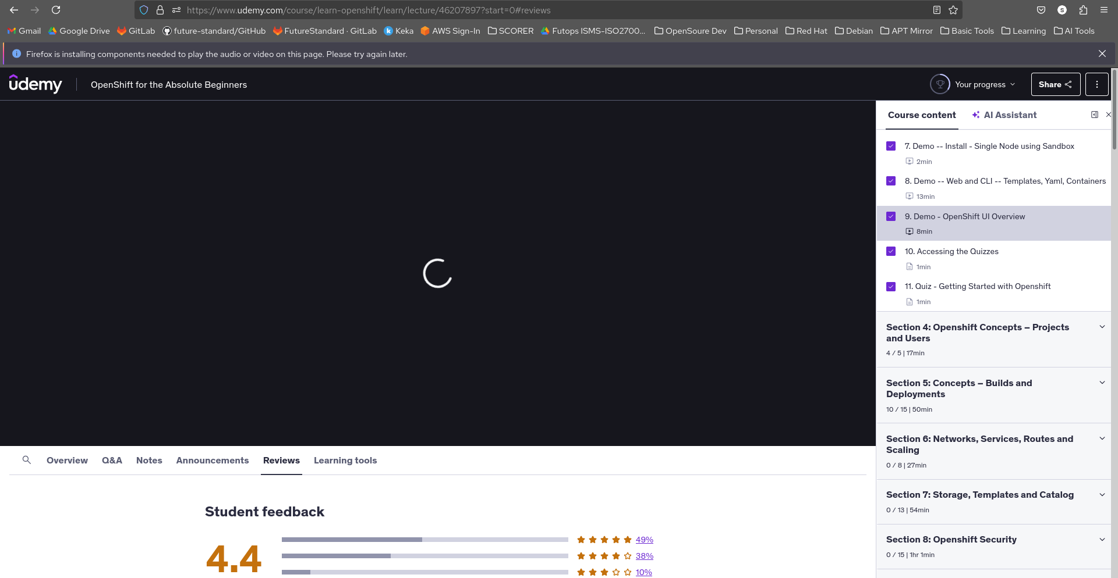1118x578 pixels.
Task: Open the course title link in header
Action: (x=169, y=84)
